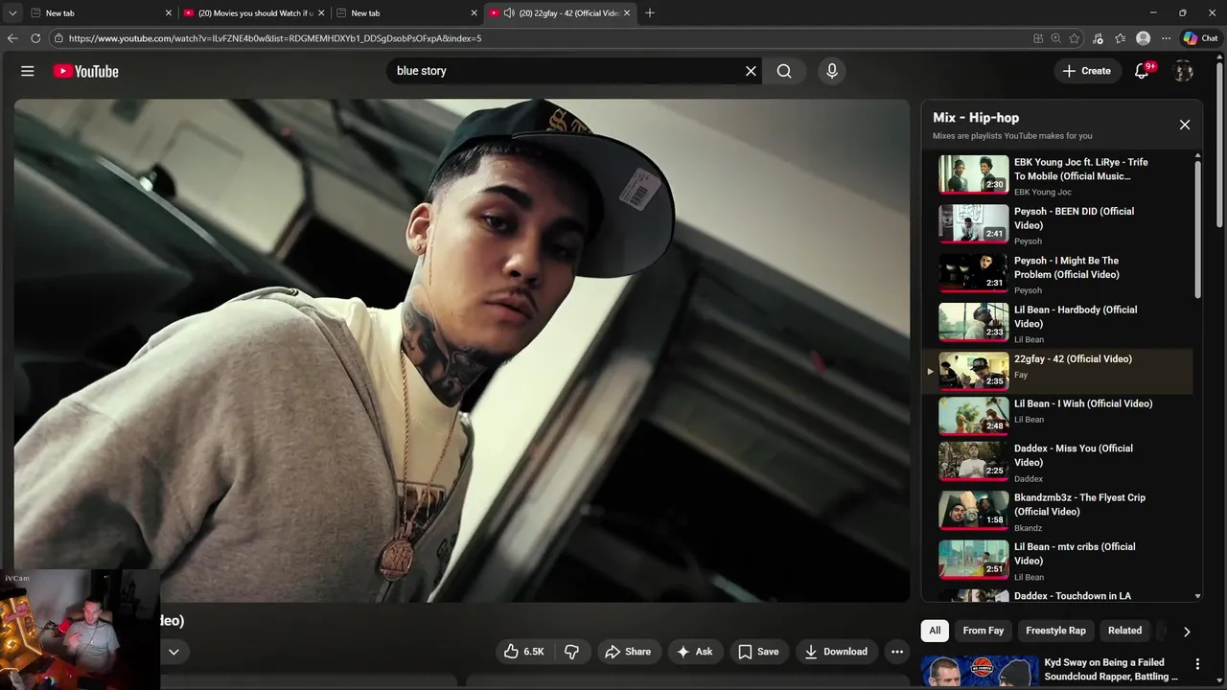
Task: Reload the current page
Action: pos(35,38)
